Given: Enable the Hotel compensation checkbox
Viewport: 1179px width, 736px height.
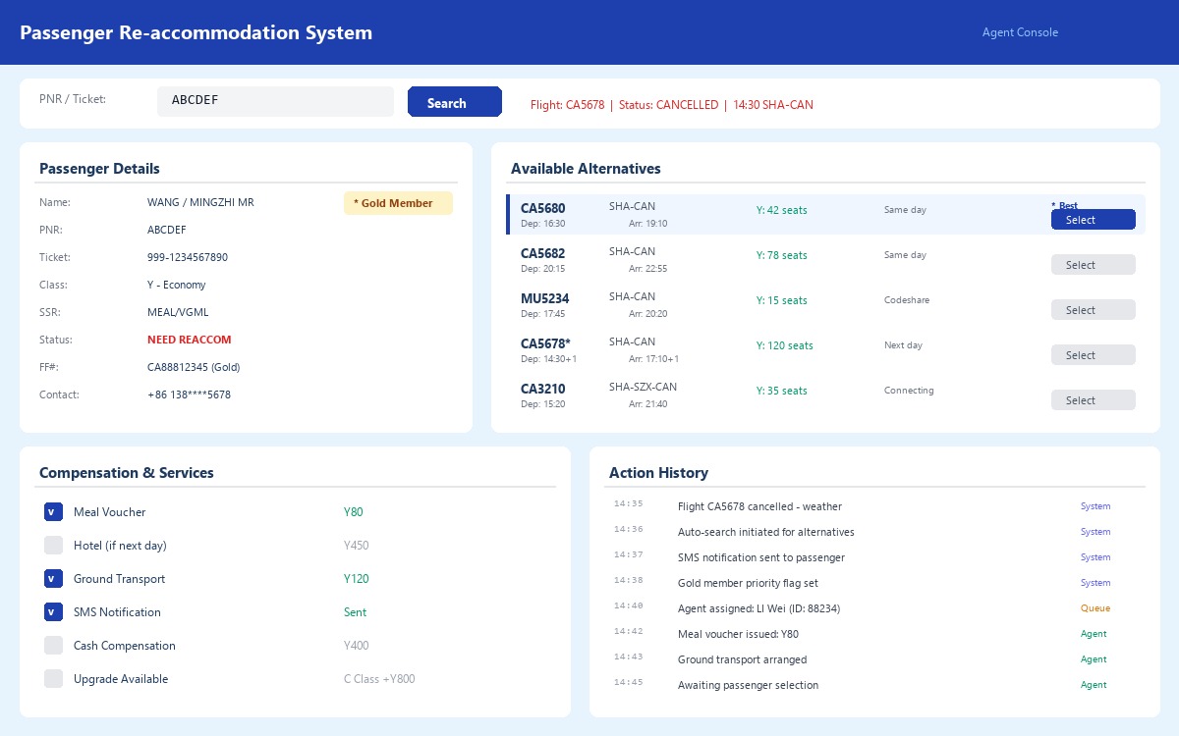Looking at the screenshot, I should click(53, 545).
